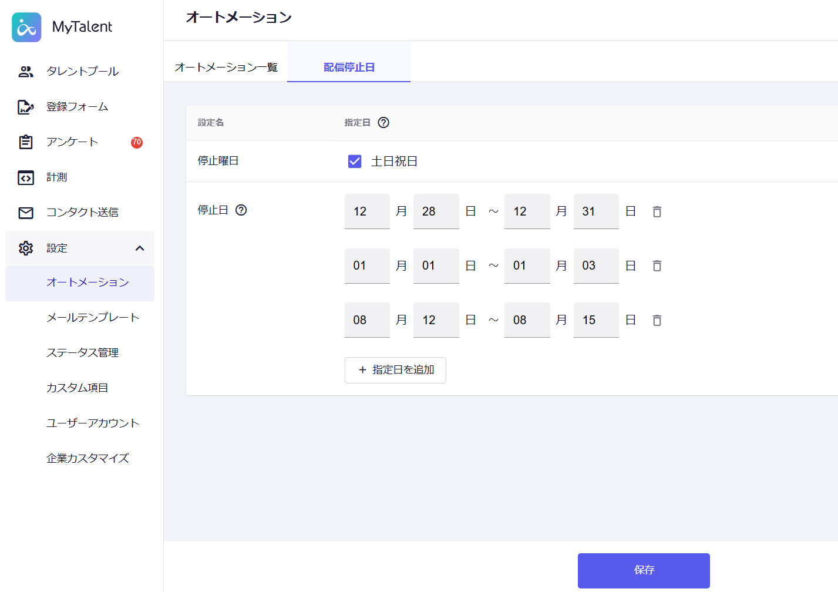This screenshot has width=838, height=592.
Task: Delete the 12/28–12/31 date range row
Action: tap(657, 211)
